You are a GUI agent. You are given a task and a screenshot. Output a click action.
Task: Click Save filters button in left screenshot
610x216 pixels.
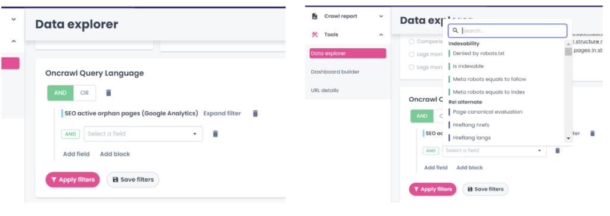(x=133, y=180)
